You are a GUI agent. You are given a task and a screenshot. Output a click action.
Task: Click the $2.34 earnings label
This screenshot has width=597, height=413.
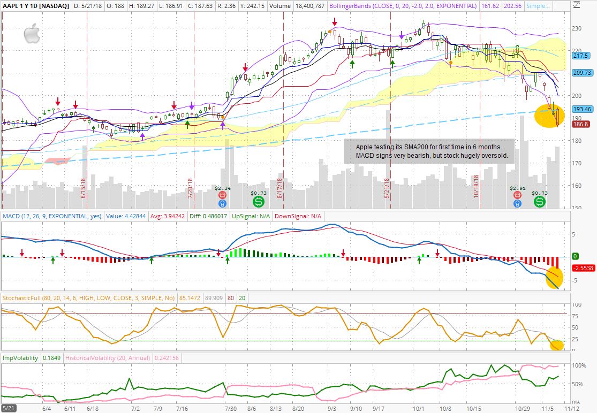[x=222, y=188]
